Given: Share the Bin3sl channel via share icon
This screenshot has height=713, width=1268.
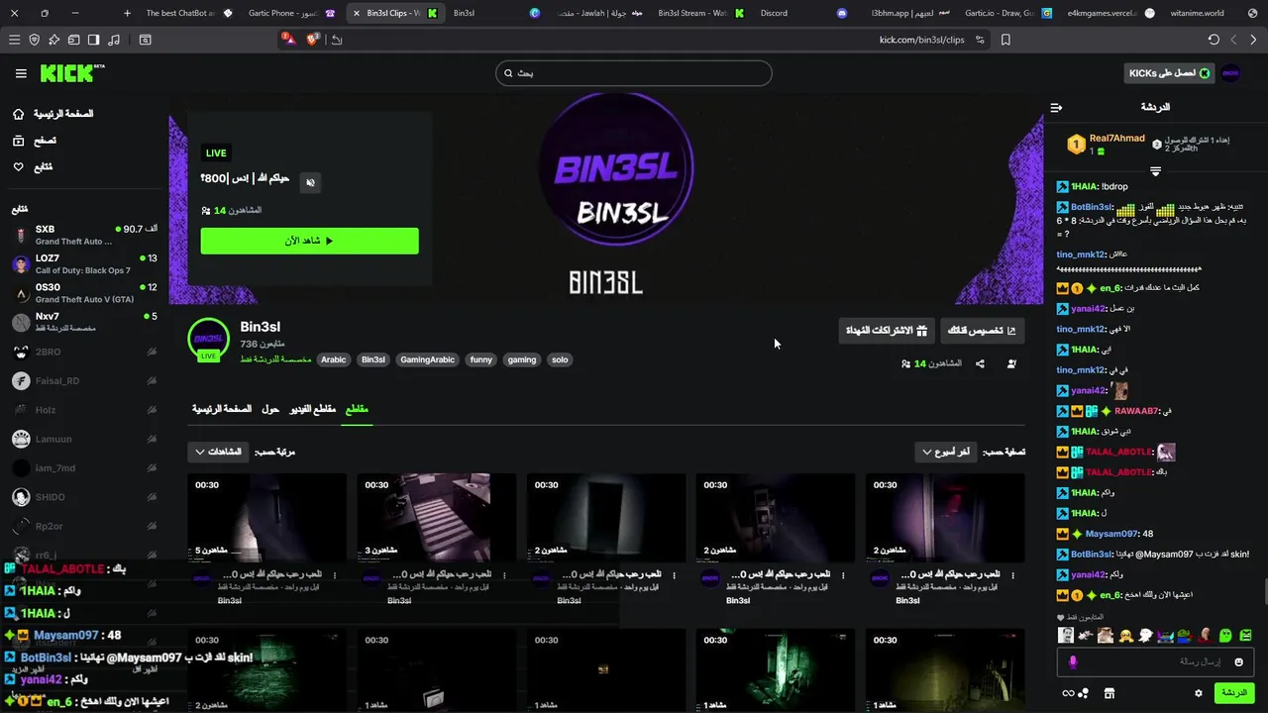Looking at the screenshot, I should [x=980, y=363].
